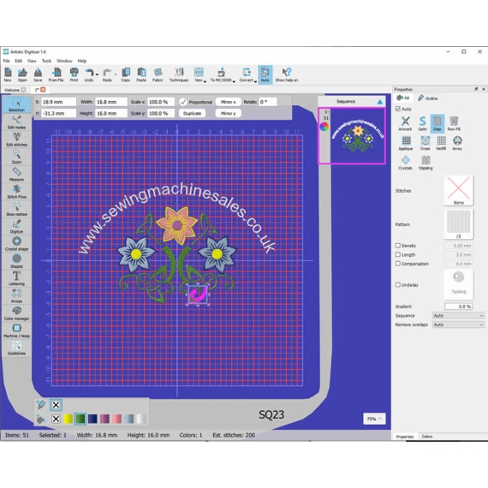
Task: Select the Digitize tool
Action: (16, 227)
